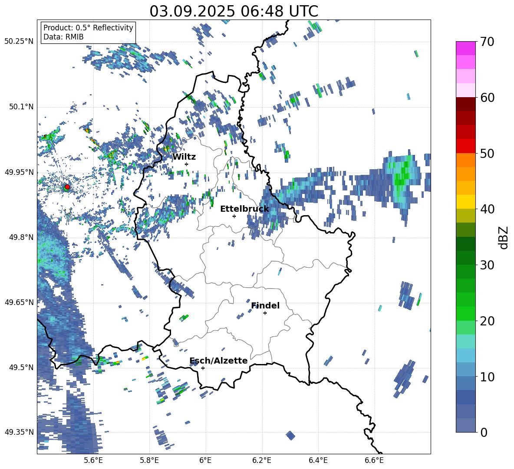This screenshot has width=514, height=469.
Task: Click the 5.8°E longitude label
Action: (149, 460)
